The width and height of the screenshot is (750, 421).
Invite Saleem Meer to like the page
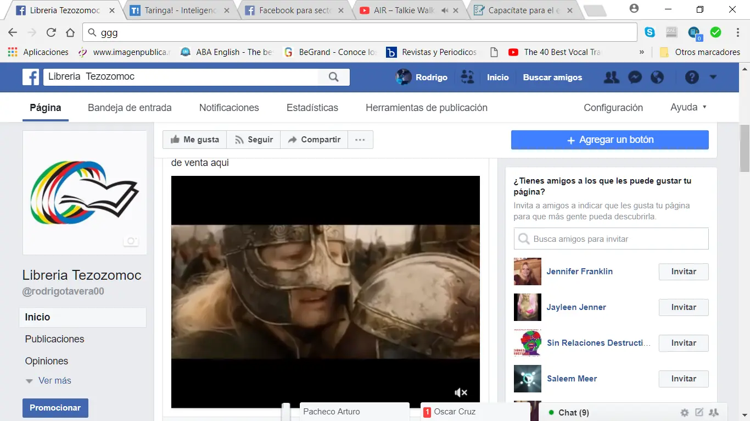point(684,379)
